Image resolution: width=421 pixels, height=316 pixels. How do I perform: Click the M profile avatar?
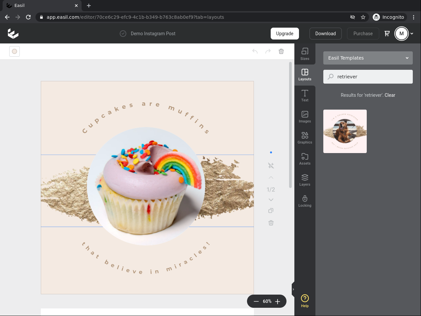[402, 34]
